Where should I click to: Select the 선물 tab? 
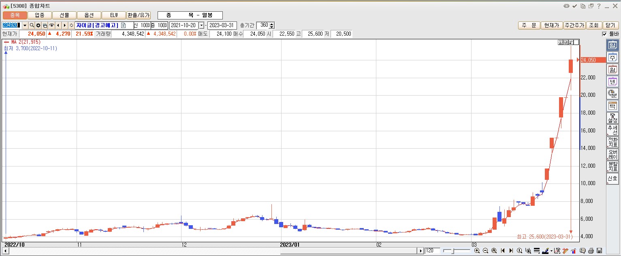[64, 15]
